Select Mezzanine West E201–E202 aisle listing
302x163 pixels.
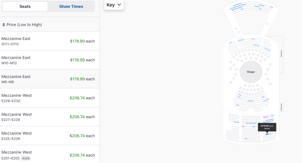click(x=48, y=155)
